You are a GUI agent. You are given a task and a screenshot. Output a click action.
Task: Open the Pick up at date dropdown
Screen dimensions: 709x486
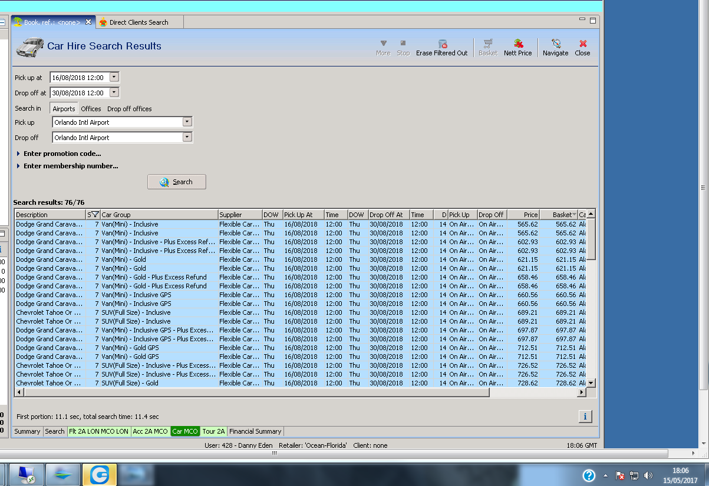[114, 77]
